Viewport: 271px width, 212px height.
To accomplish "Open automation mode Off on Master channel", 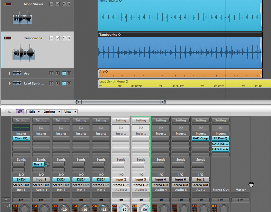I will pyautogui.click(x=240, y=200).
